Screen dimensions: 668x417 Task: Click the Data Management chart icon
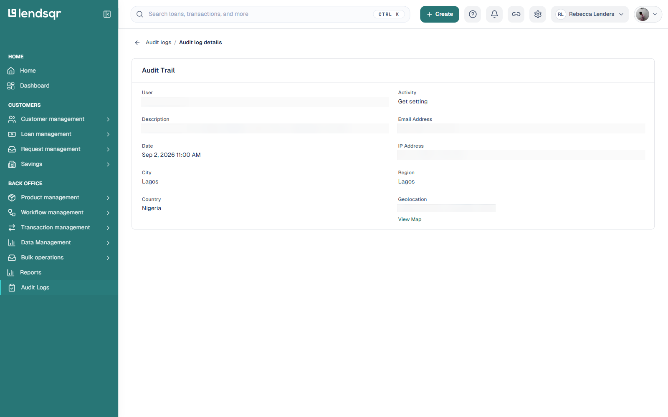click(12, 243)
